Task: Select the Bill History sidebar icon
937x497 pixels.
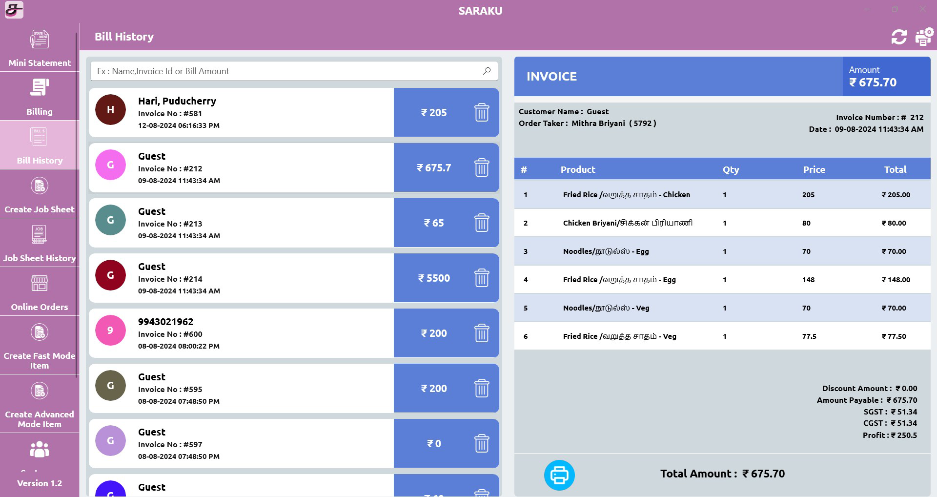Action: 39,137
